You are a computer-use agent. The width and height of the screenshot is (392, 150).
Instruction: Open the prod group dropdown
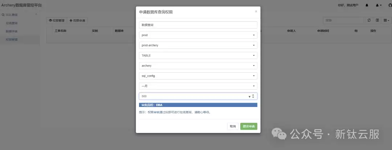coord(198,35)
